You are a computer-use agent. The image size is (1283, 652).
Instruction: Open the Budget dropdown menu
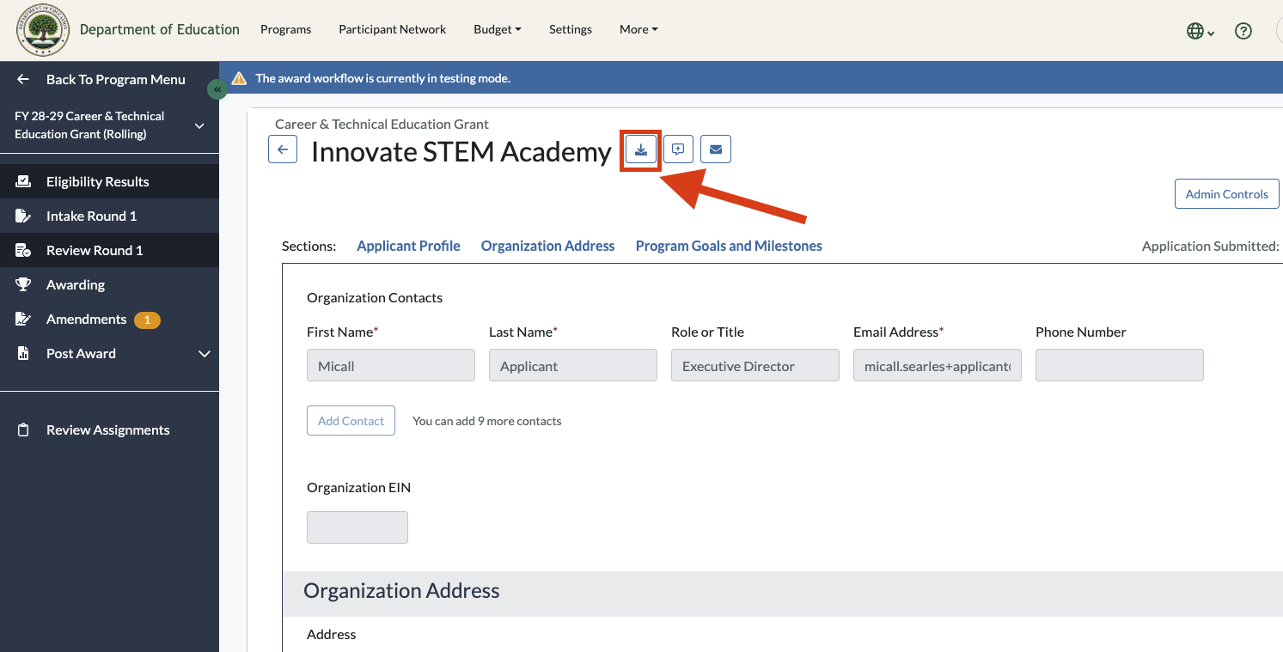[x=498, y=29]
